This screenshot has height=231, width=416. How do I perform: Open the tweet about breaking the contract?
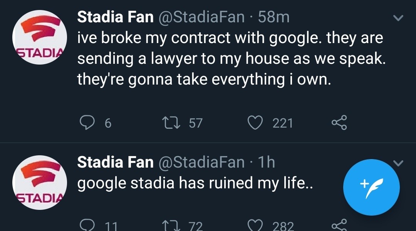[x=230, y=58]
